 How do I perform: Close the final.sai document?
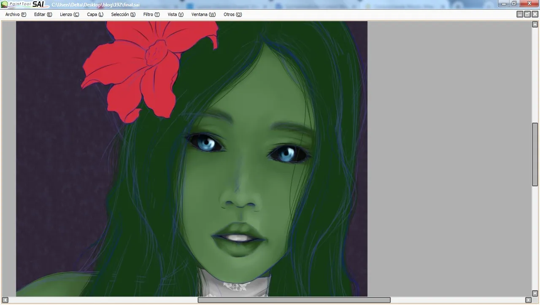[535, 14]
